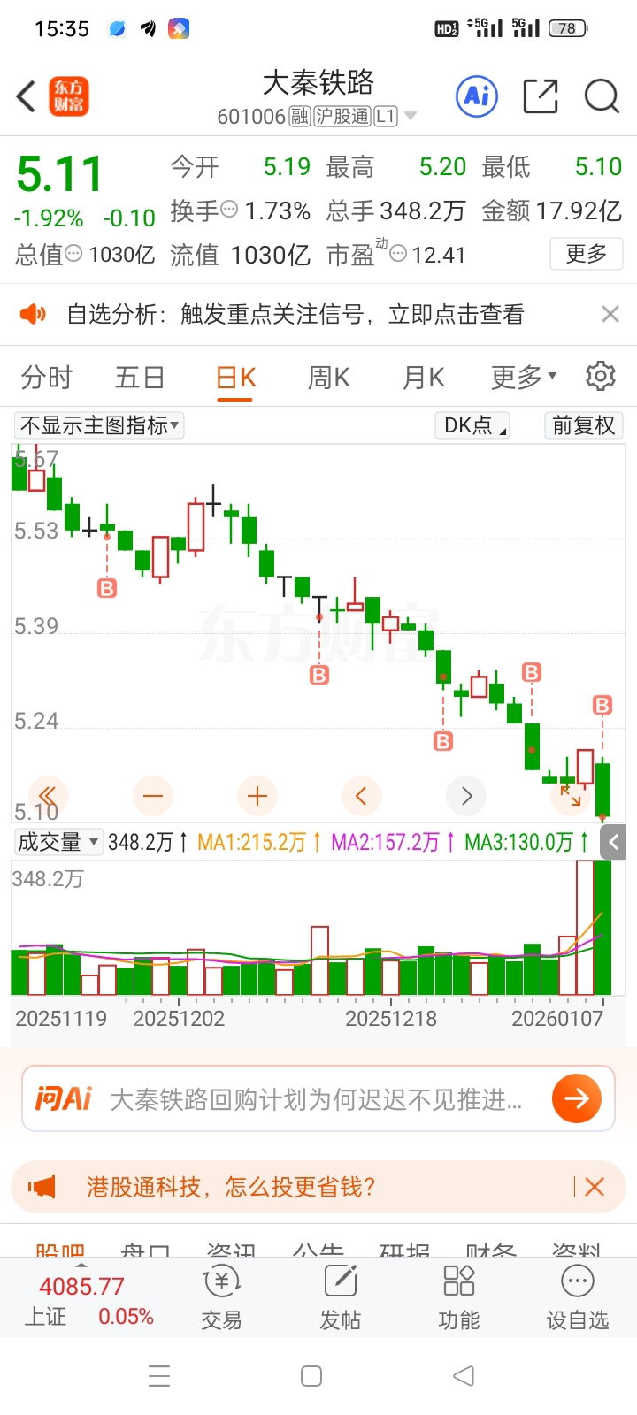
Task: Open 自选分析 signal message
Action: (295, 314)
